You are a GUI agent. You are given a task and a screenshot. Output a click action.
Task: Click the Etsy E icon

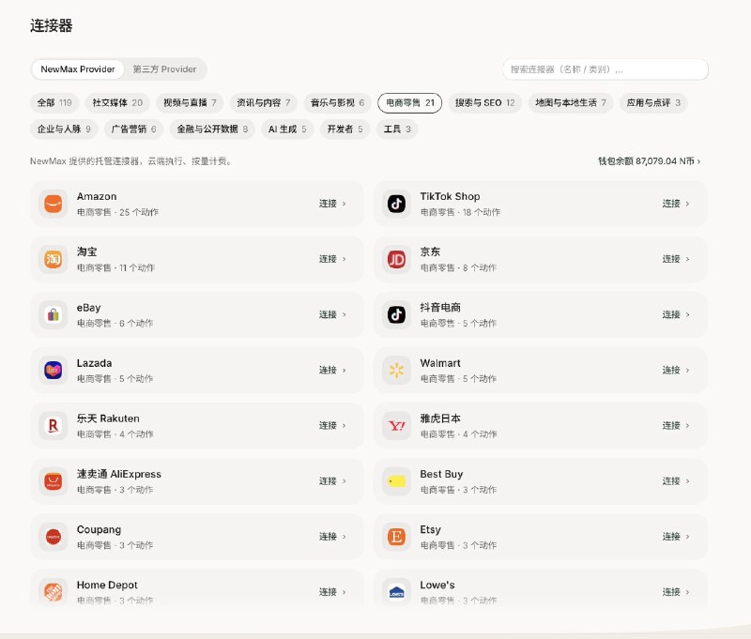(x=396, y=537)
